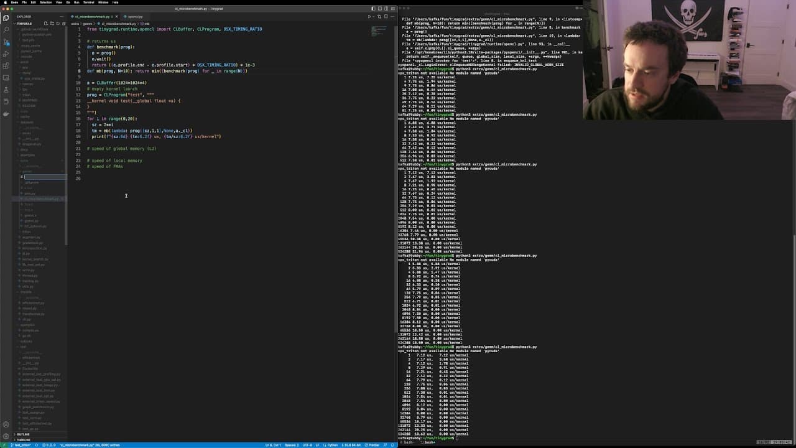Toggle the bottom panel layout icon

(380, 9)
